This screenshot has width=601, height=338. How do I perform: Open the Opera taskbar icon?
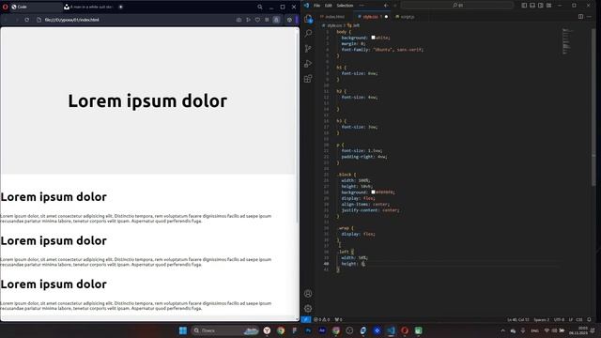(x=405, y=330)
